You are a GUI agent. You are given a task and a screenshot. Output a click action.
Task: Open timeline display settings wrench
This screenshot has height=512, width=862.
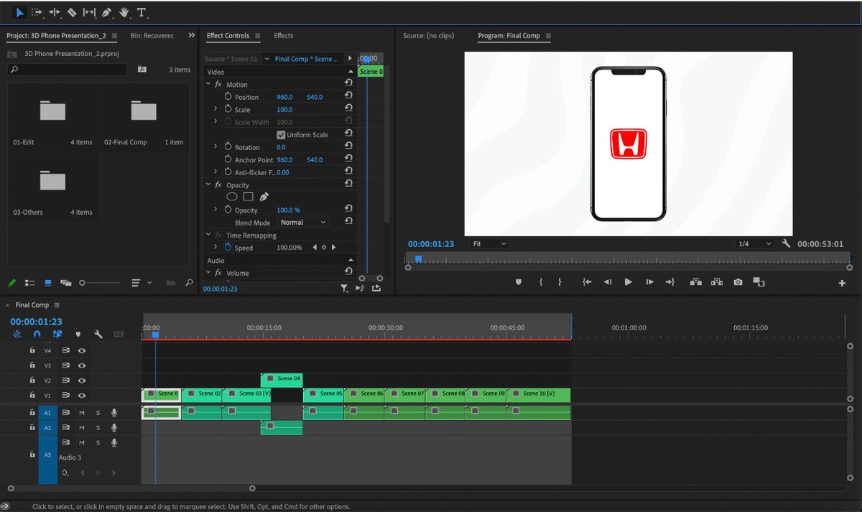click(x=98, y=334)
